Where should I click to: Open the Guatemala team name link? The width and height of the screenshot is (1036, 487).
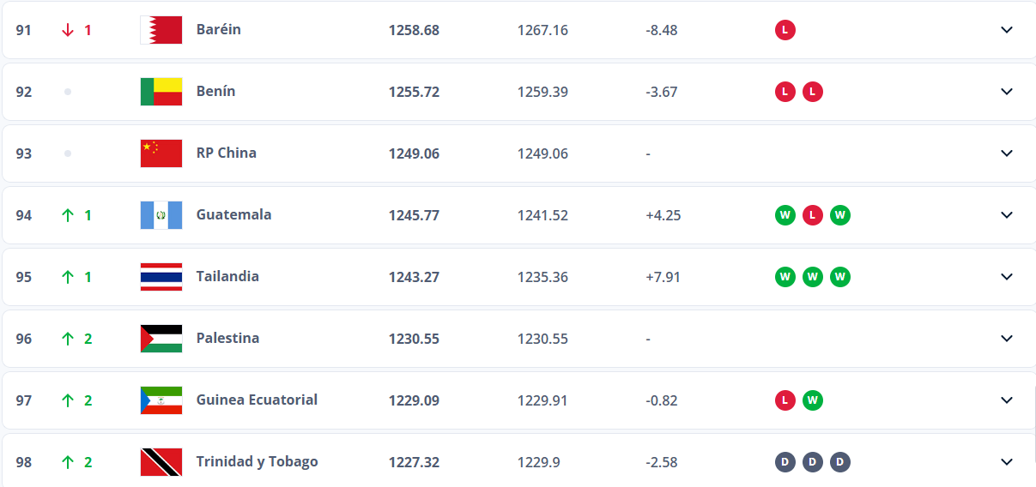[x=233, y=214]
